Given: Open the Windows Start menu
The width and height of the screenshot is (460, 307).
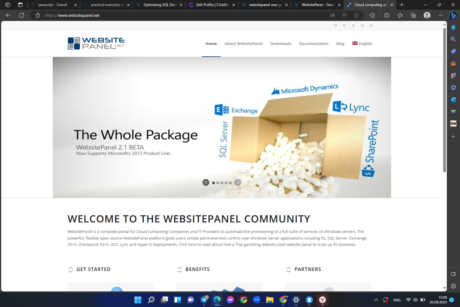Looking at the screenshot, I should pos(138,300).
